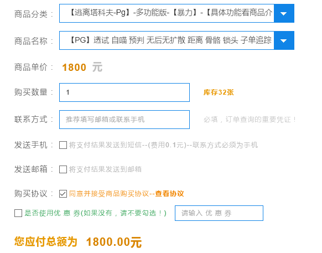Click the 将支付结果发送到短信 label text
Image resolution: width=322 pixels, height=253 pixels.
click(x=105, y=145)
